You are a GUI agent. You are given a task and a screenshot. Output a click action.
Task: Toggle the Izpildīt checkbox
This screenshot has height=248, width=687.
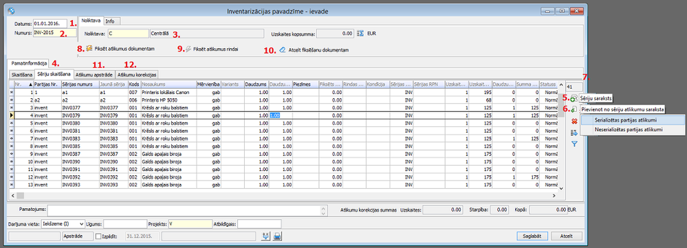pos(98,236)
